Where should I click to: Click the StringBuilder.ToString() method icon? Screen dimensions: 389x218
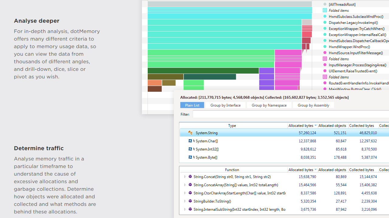coord(190,201)
